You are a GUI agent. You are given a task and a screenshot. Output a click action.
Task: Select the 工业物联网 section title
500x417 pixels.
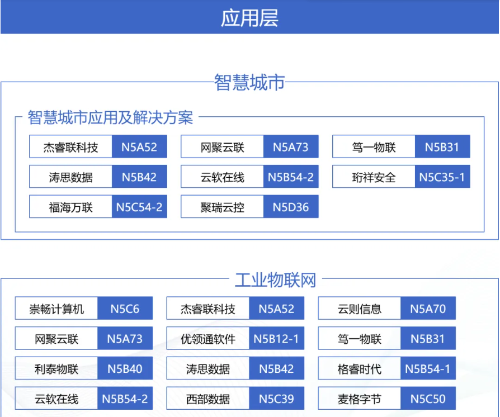[x=275, y=279]
